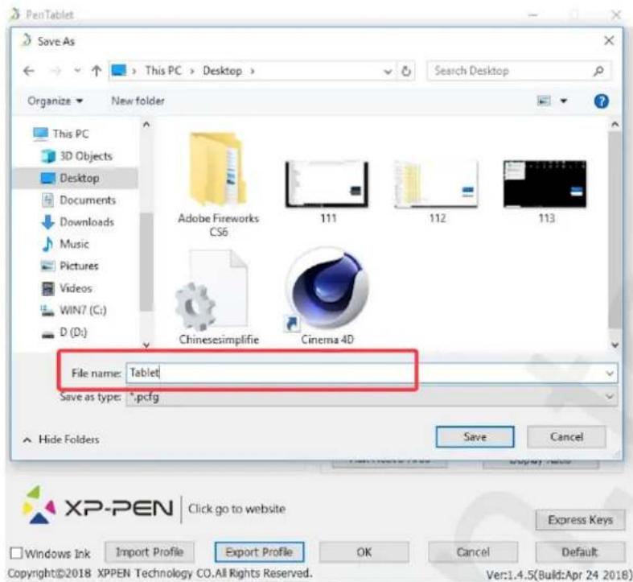Click the search magnifier icon
The width and height of the screenshot is (633, 582).
598,71
